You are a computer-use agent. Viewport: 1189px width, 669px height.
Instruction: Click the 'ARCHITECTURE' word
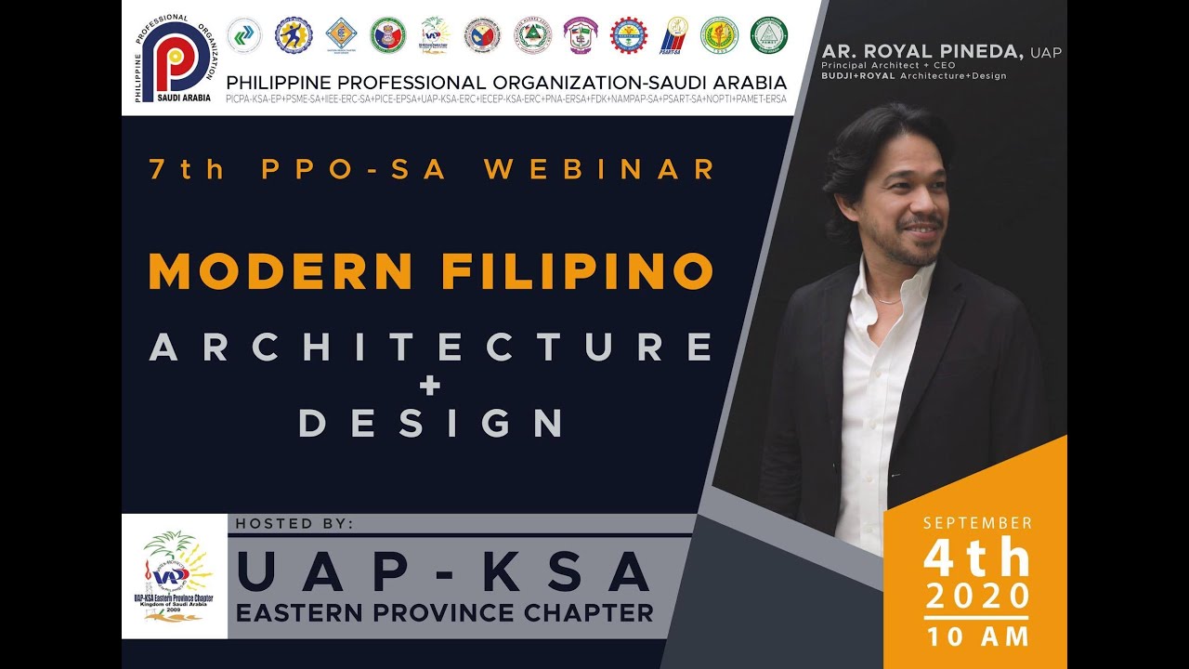(x=431, y=348)
